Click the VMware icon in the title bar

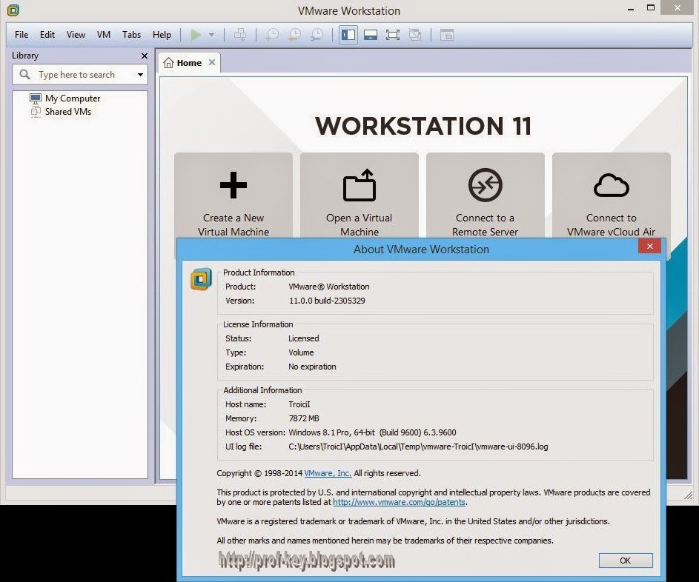13,10
